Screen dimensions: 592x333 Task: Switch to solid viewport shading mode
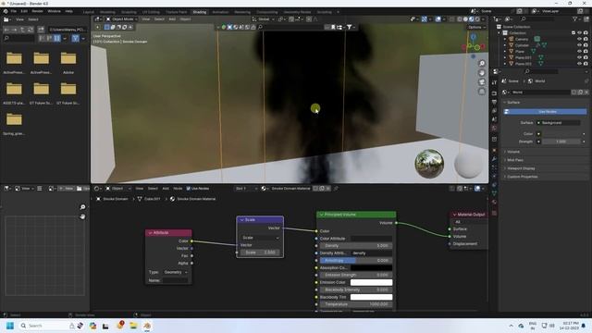point(465,18)
